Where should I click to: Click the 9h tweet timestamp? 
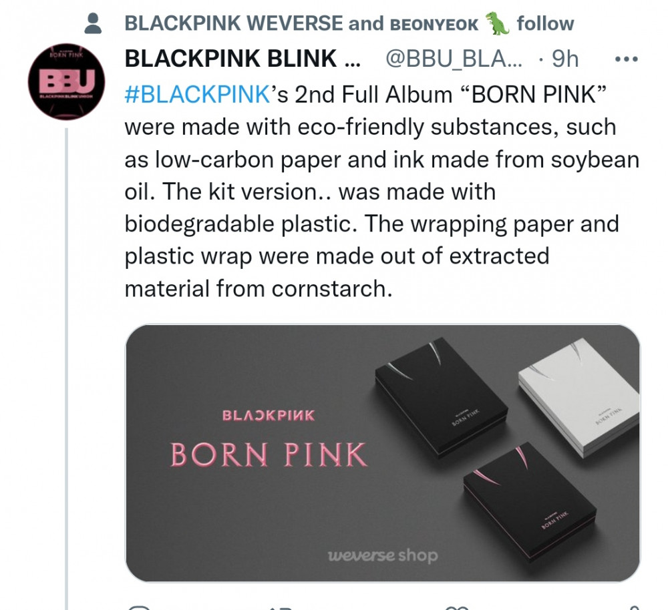pos(564,59)
